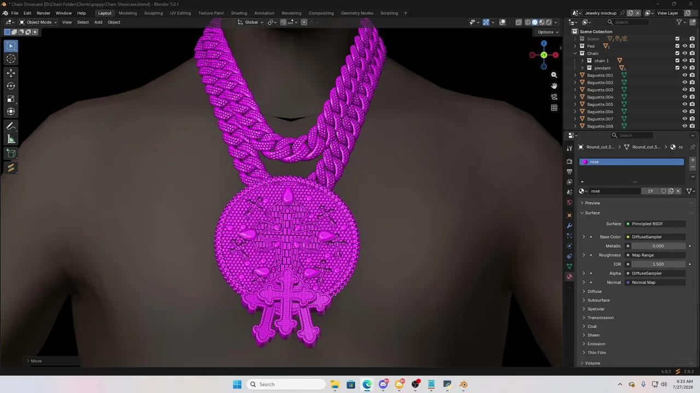Expand the Emission section
The height and width of the screenshot is (393, 700).
(596, 344)
